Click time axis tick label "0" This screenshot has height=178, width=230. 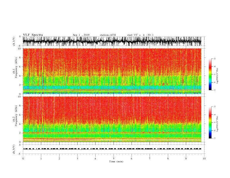click(23, 159)
